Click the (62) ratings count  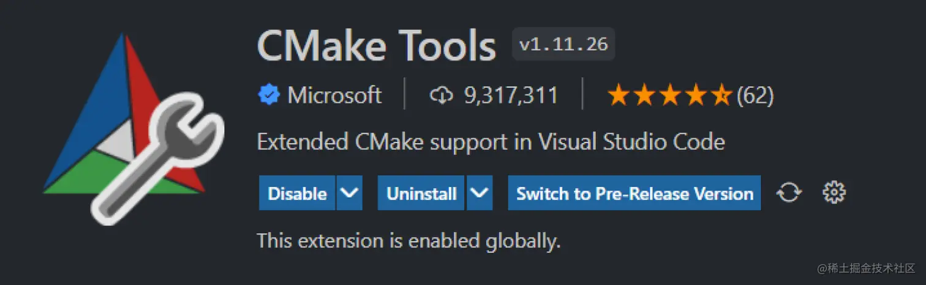[755, 95]
